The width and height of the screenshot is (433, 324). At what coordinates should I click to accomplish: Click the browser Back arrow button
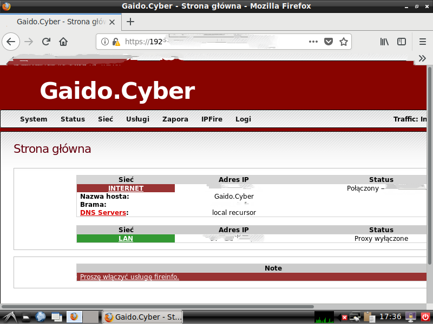[11, 42]
